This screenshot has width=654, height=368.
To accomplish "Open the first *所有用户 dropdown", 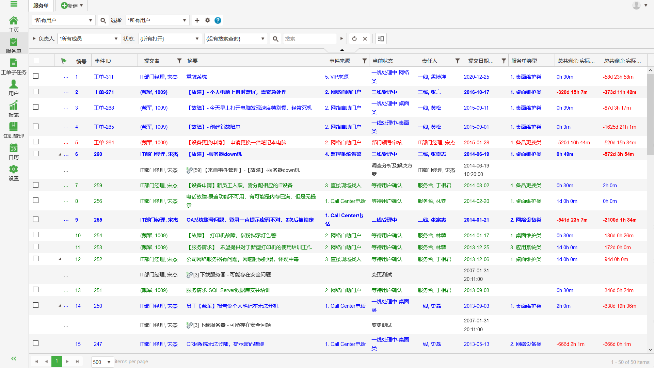I will (x=64, y=20).
